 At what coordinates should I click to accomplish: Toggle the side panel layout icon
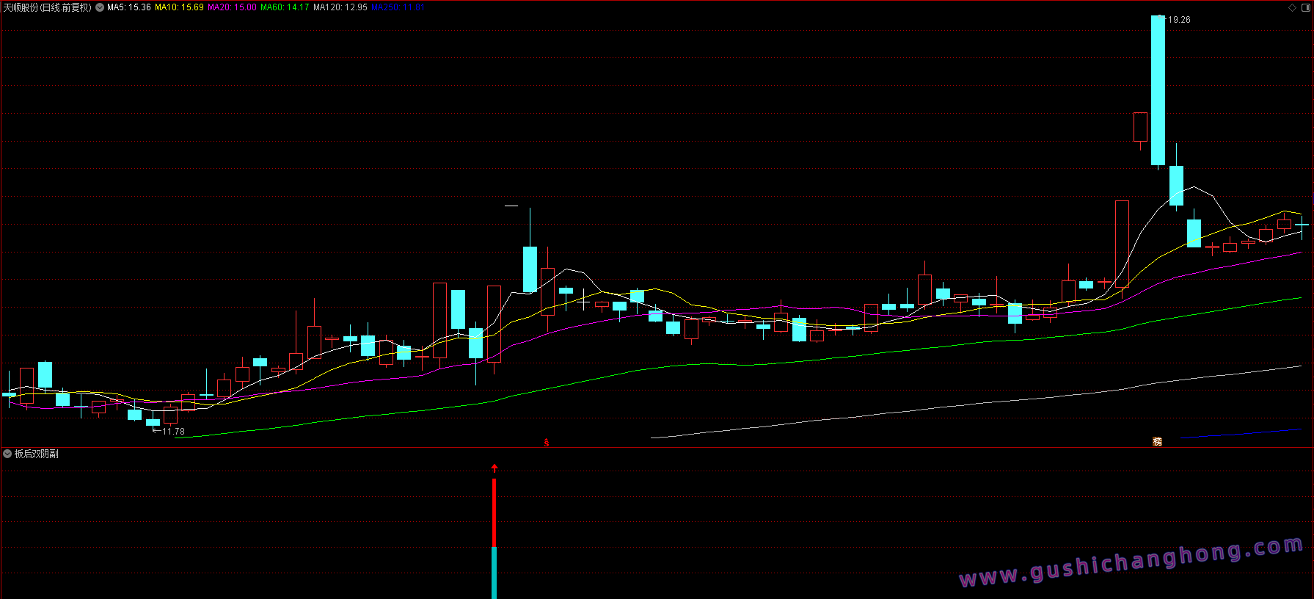click(1306, 8)
